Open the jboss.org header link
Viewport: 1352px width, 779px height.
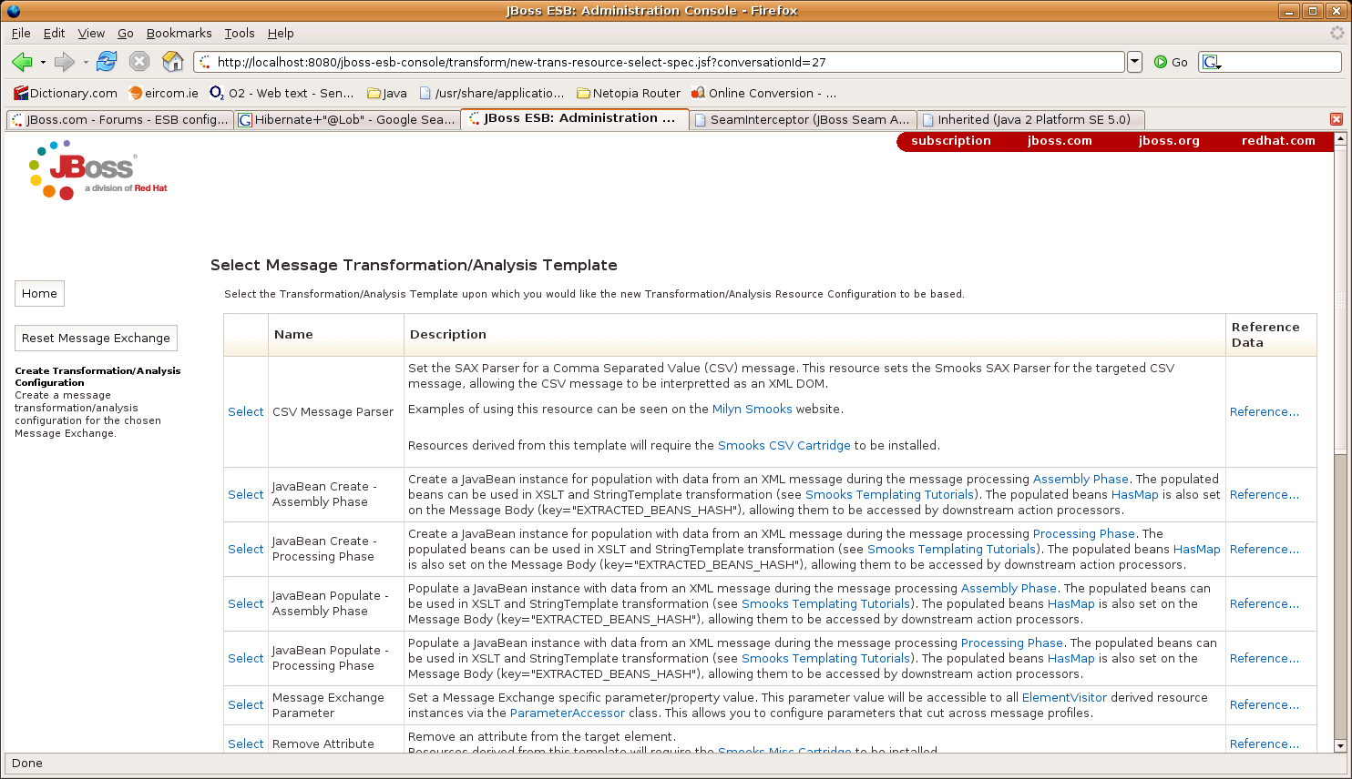[x=1169, y=141]
